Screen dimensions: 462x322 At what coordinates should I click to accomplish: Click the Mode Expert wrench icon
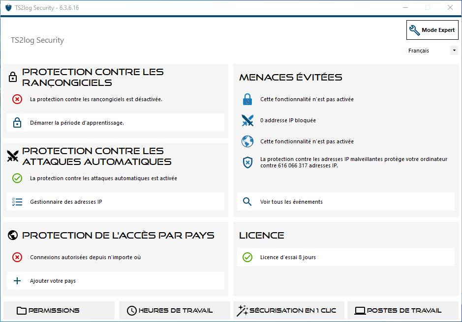(415, 30)
